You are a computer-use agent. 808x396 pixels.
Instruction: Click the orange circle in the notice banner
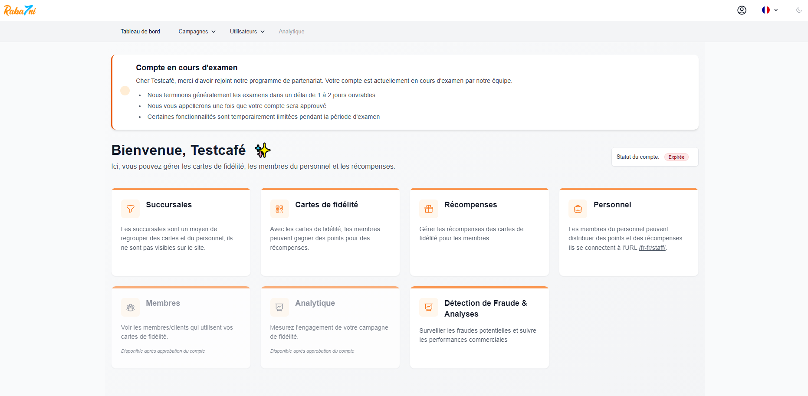pos(125,91)
